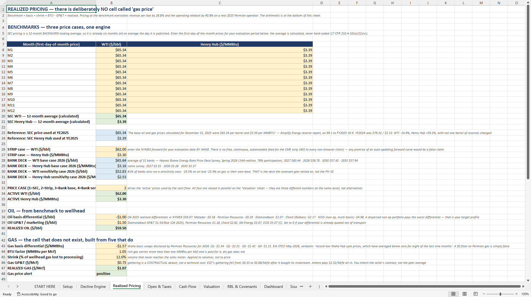
Task: Switch to Page Break Preview icon
Action: coord(476,294)
